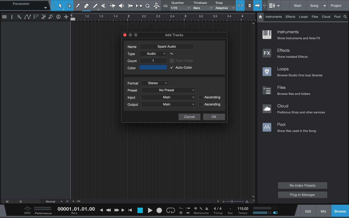Viewport: 349px width, 218px height.
Task: Click the Plug-In Manager button
Action: click(x=302, y=195)
